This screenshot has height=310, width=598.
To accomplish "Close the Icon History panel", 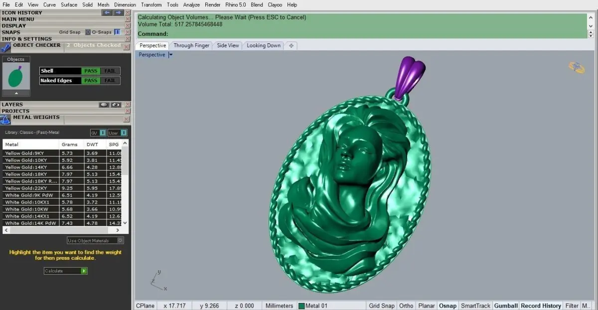I will 128,12.
